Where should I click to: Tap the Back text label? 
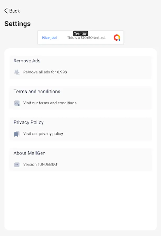(15, 11)
